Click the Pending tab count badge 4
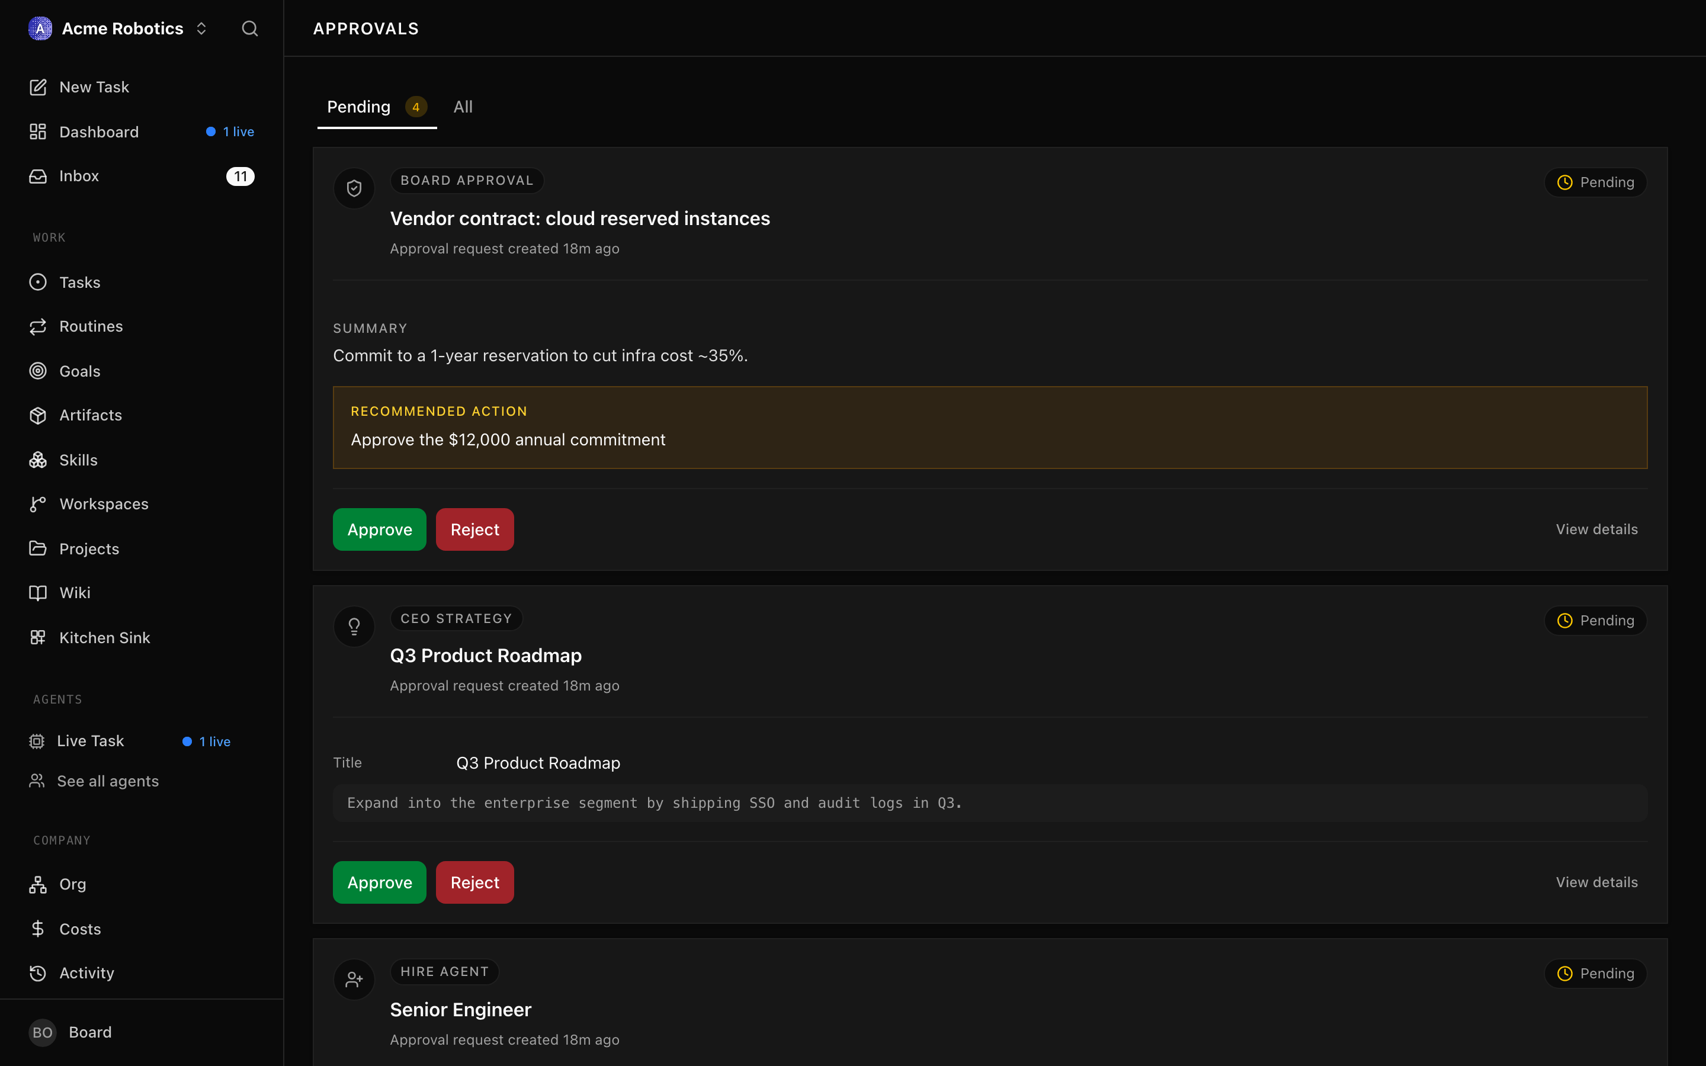 tap(416, 107)
